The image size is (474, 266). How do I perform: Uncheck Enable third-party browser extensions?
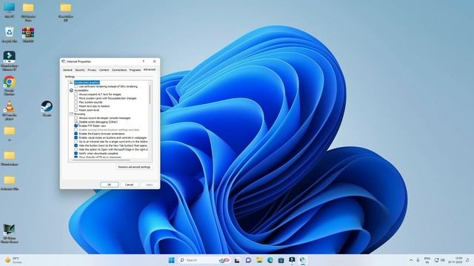(x=76, y=134)
